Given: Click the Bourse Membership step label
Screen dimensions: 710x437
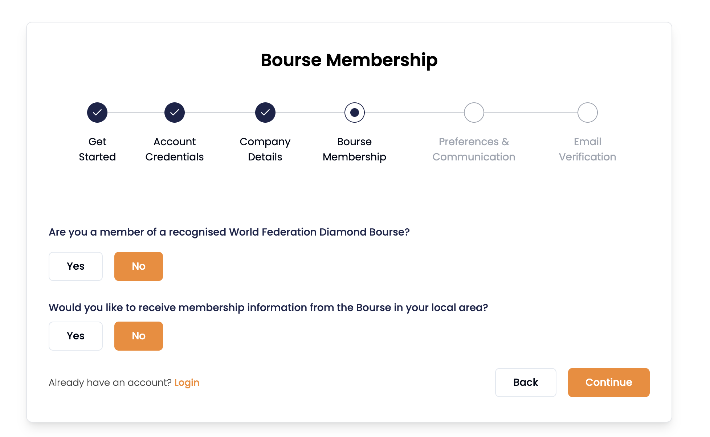Looking at the screenshot, I should (x=355, y=149).
